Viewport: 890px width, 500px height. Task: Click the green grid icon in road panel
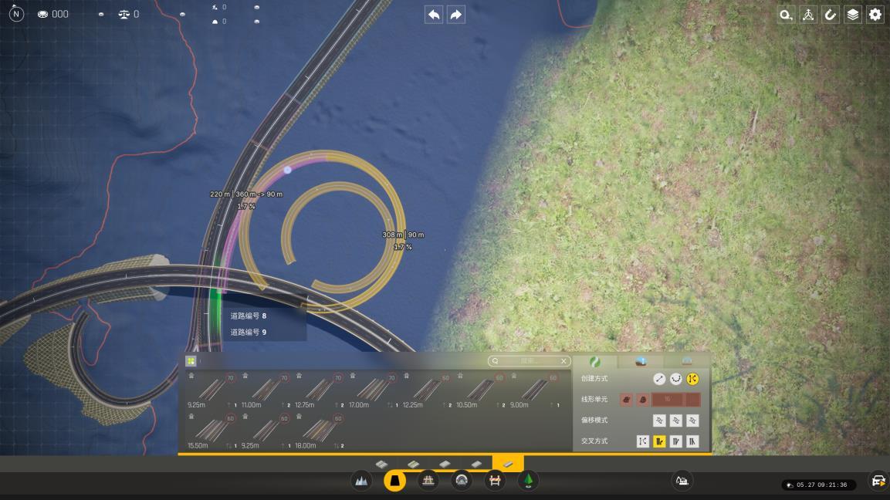click(x=191, y=361)
